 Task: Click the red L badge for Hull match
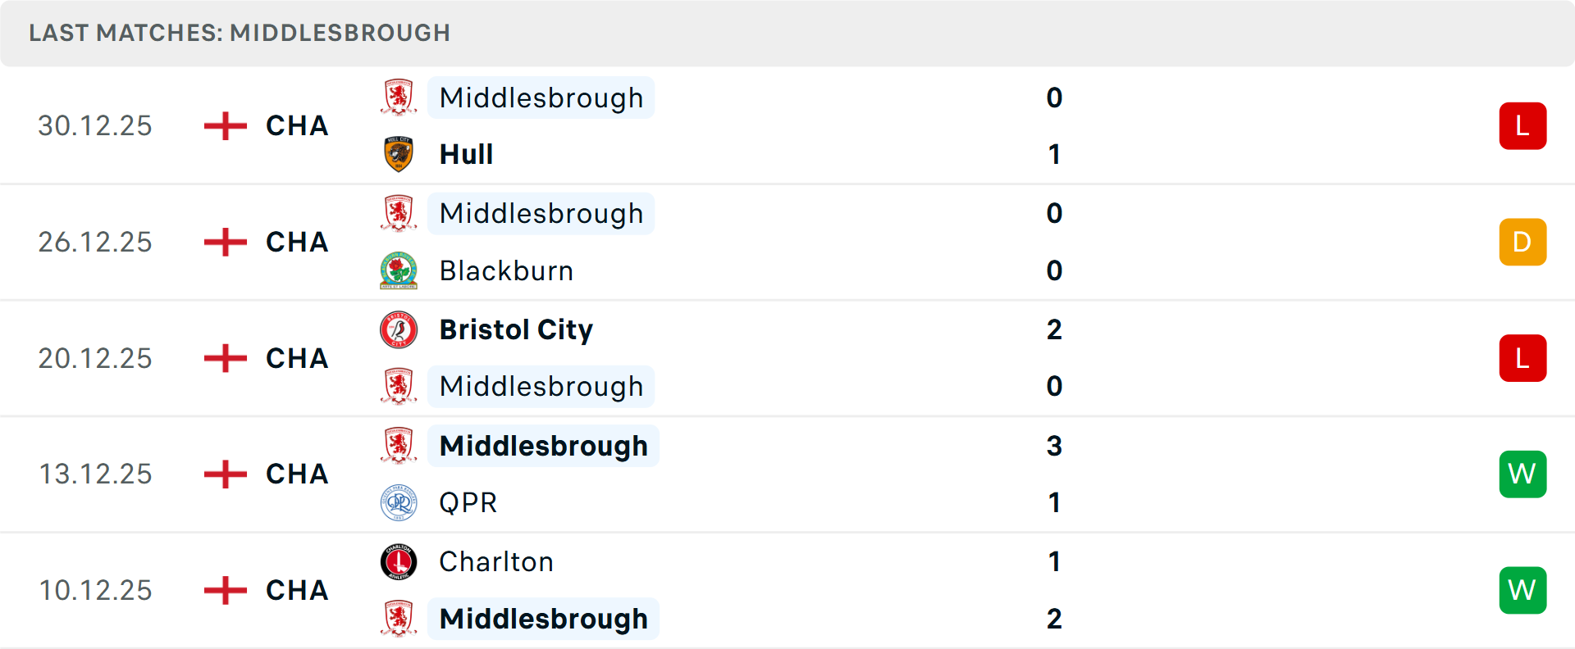[1522, 126]
